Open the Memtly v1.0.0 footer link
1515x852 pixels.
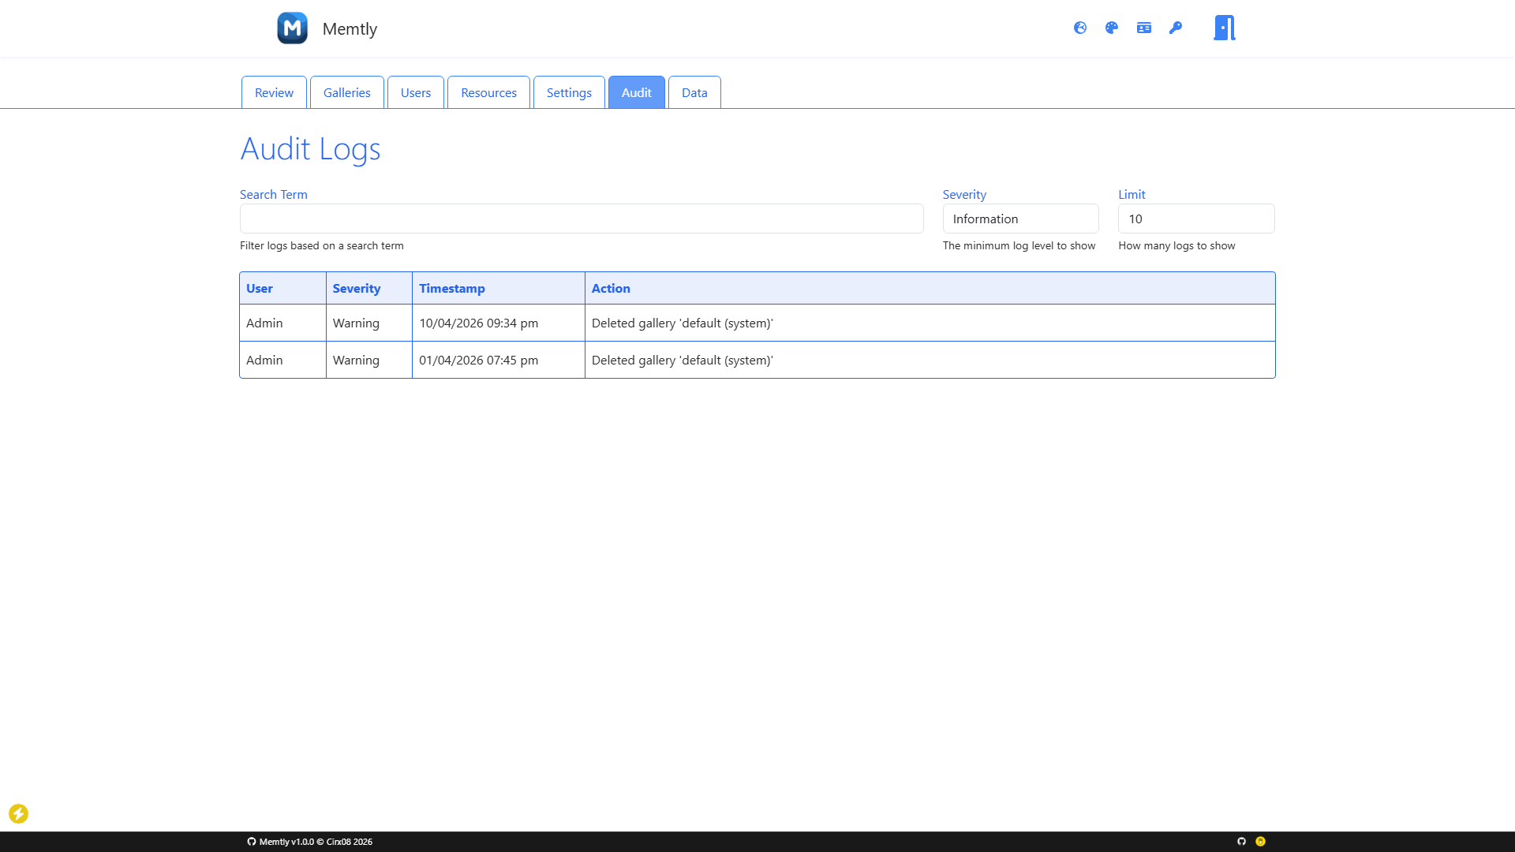(309, 842)
